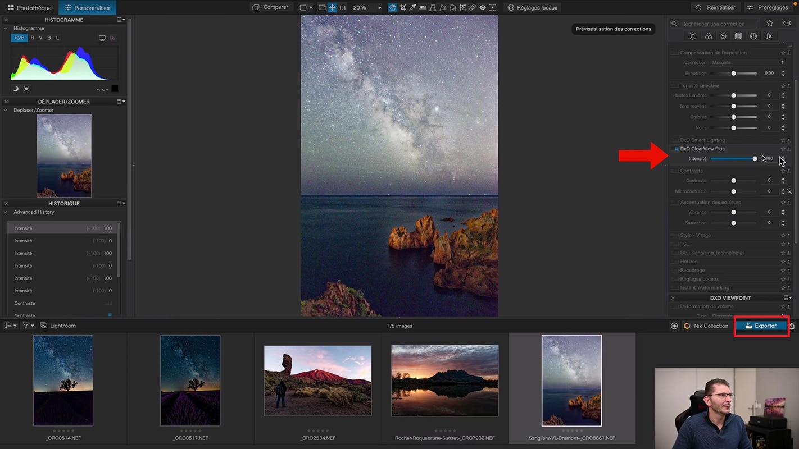
Task: Adjust the ClearView Plus Intensité slider
Action: [x=733, y=159]
